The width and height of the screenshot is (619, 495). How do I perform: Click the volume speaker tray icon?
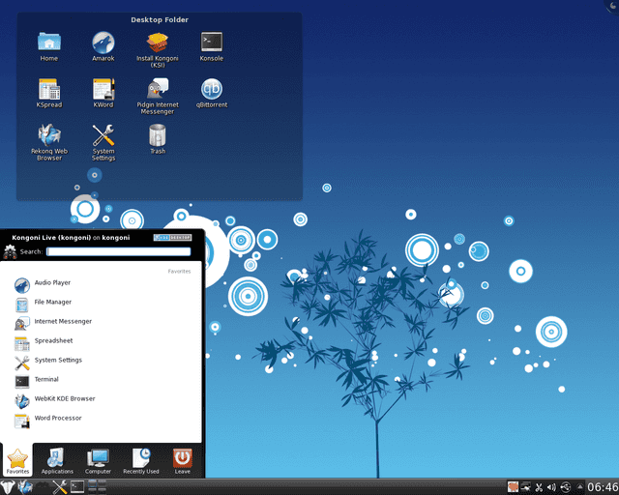[x=551, y=487]
